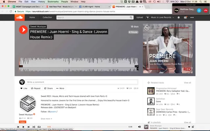Open the People menu in menu bar
210x131 pixels.
point(65,2)
